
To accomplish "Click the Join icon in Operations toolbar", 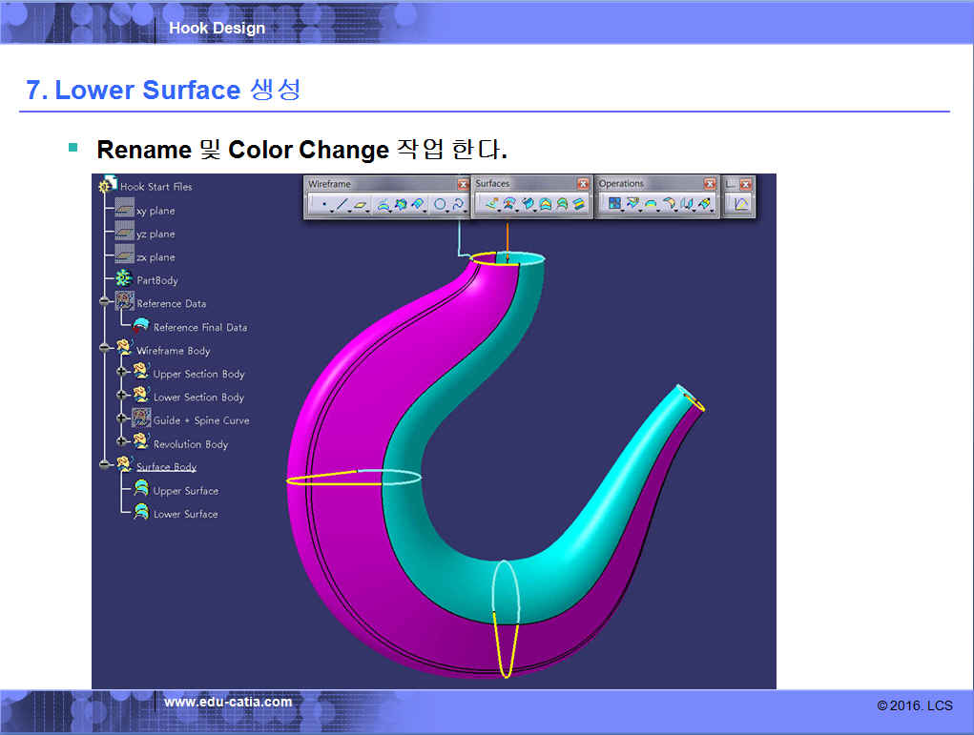I will 614,204.
